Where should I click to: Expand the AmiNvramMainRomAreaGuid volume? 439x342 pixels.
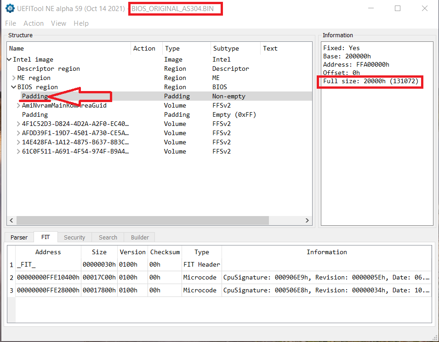point(18,106)
